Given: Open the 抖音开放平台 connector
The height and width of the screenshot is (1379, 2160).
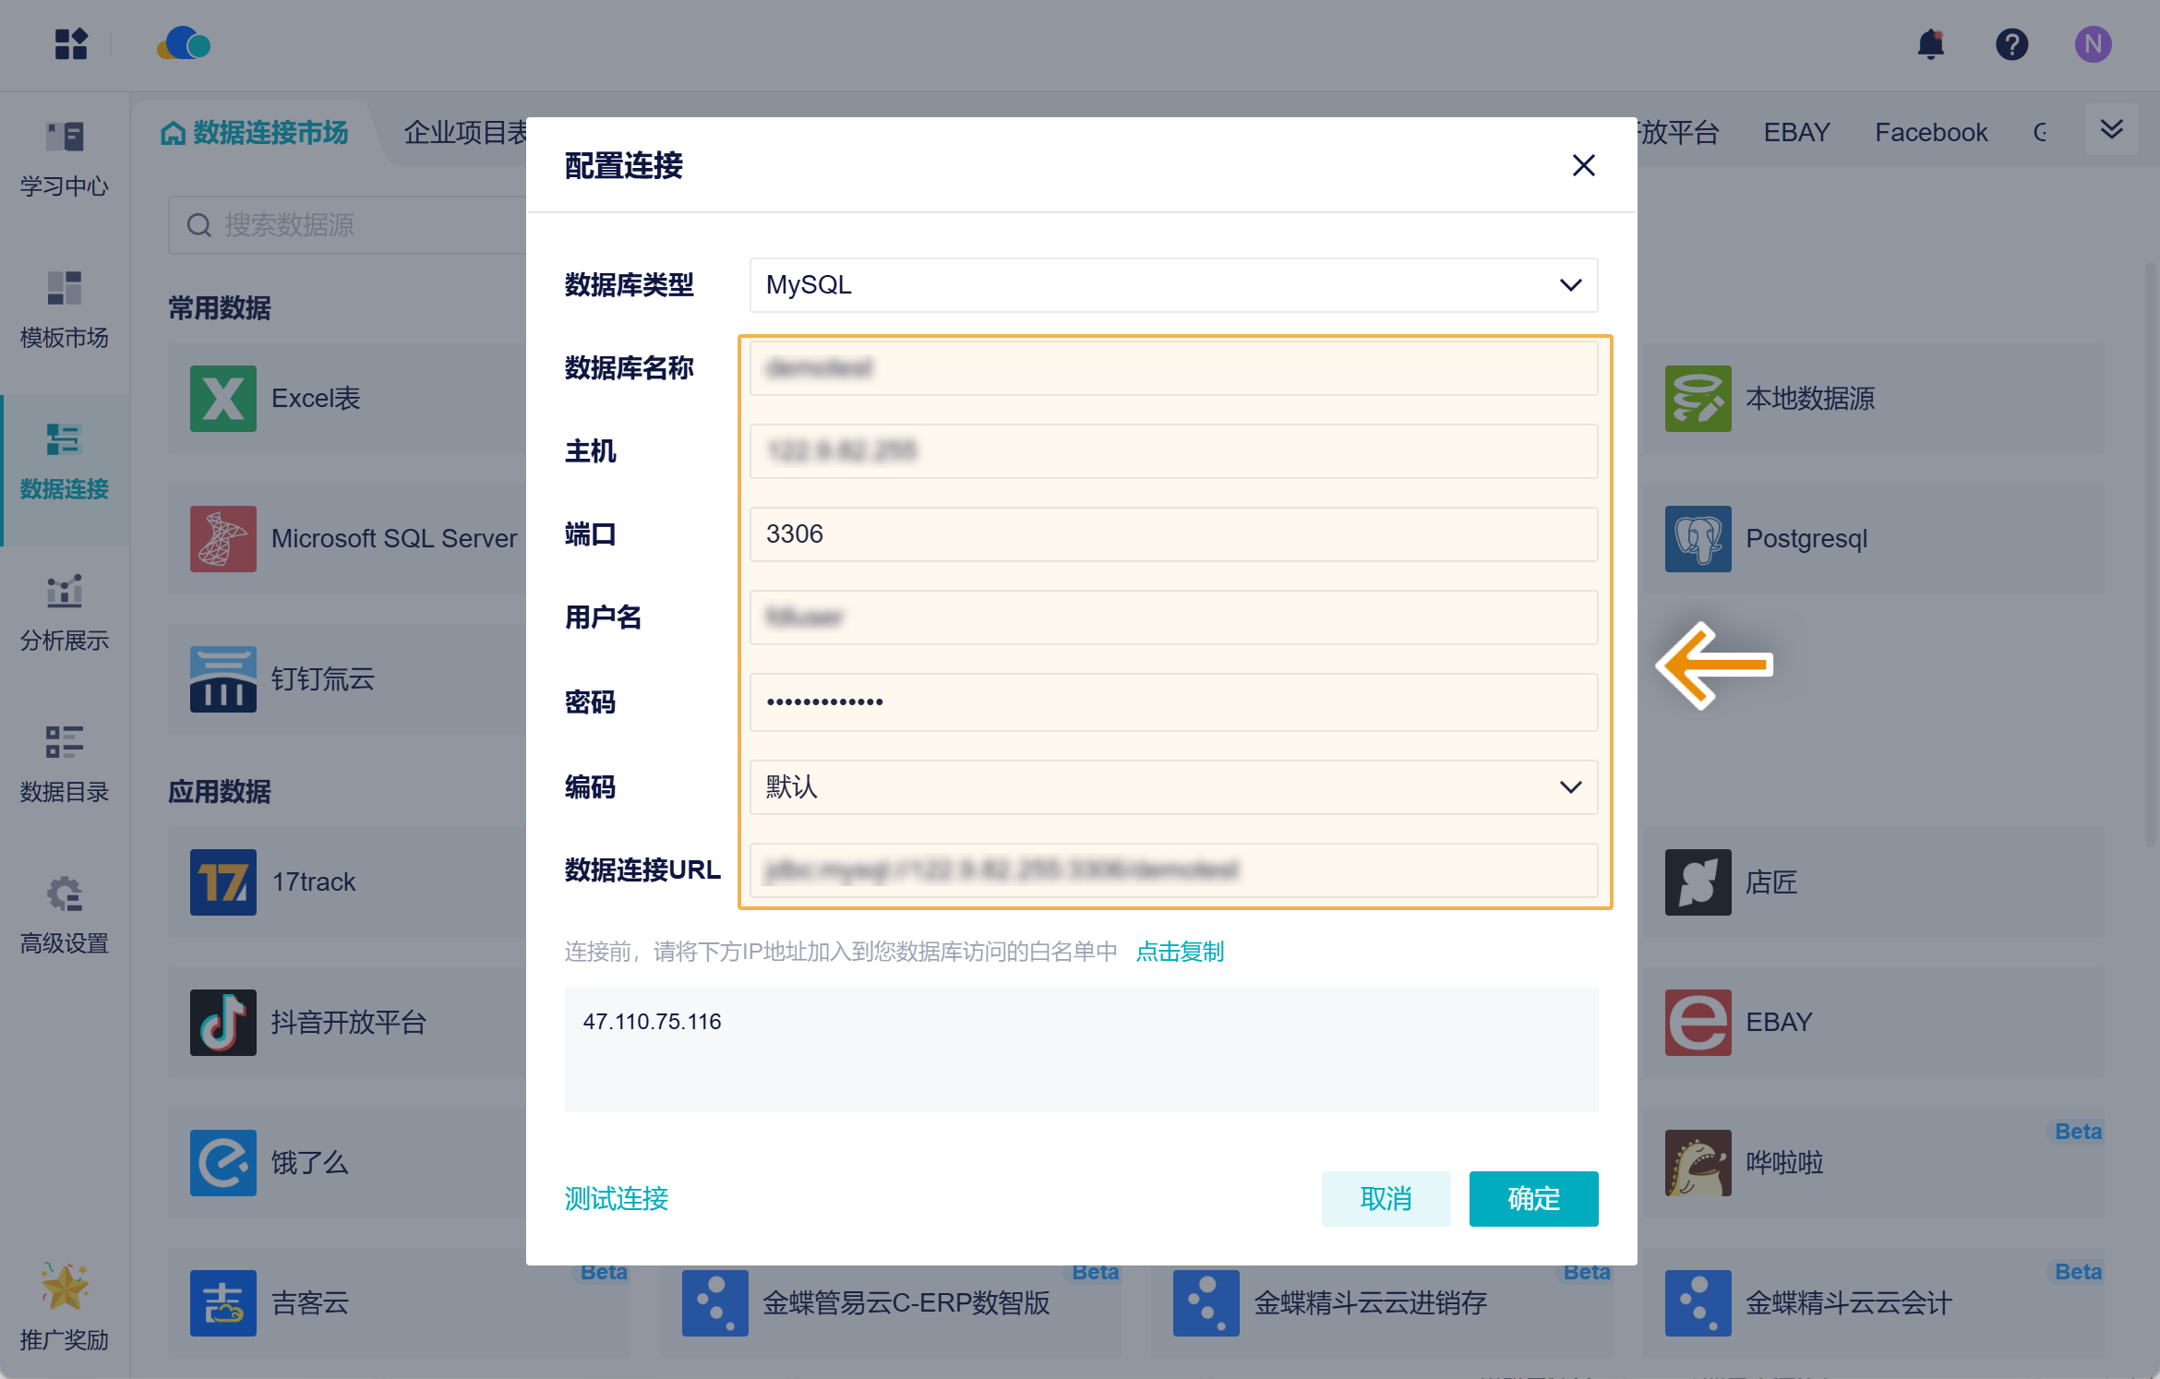Looking at the screenshot, I should pyautogui.click(x=222, y=1023).
